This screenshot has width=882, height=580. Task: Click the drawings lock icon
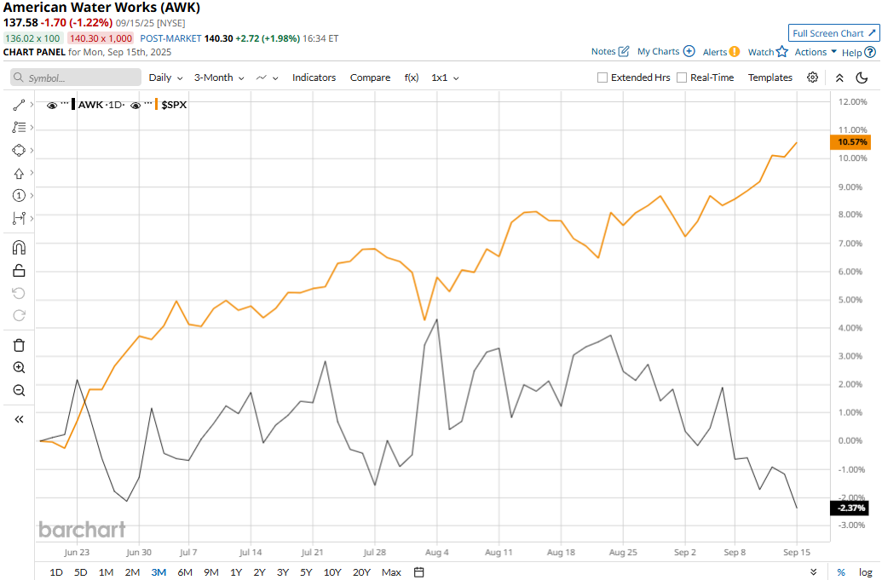click(19, 270)
